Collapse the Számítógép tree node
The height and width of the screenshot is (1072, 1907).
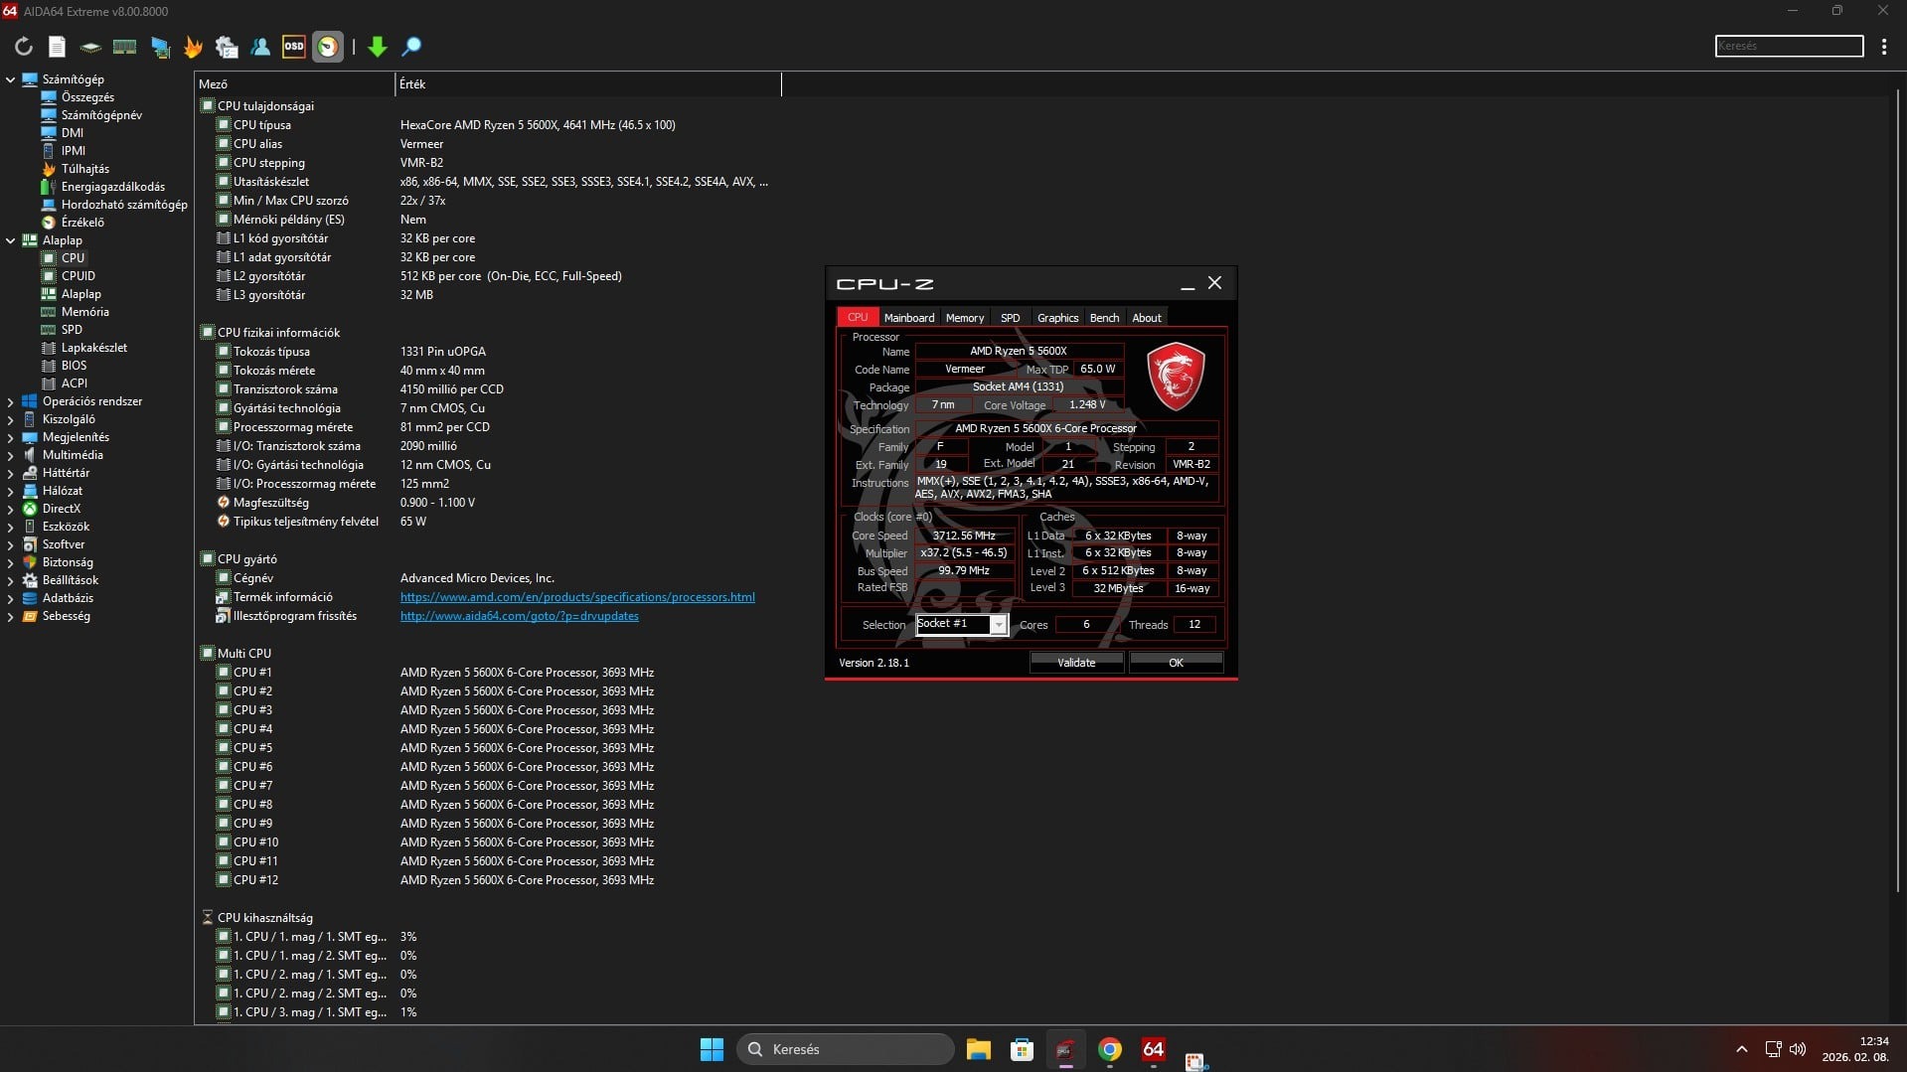(x=11, y=79)
